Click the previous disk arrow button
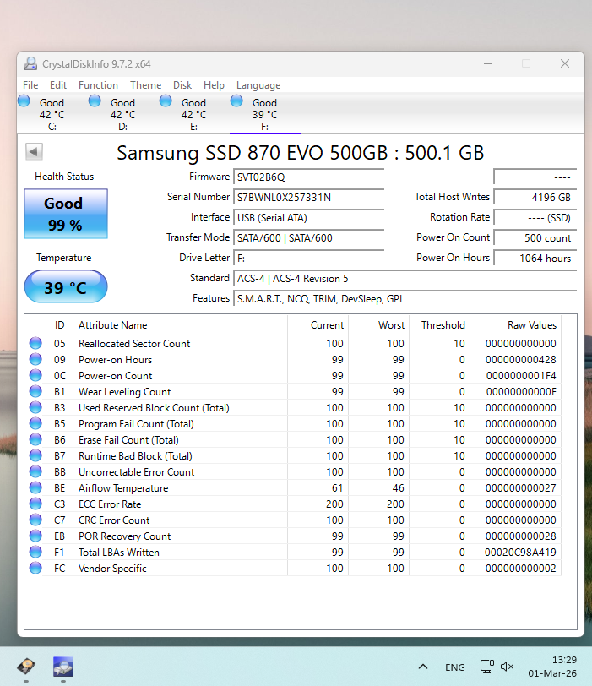The height and width of the screenshot is (686, 592). coord(34,152)
